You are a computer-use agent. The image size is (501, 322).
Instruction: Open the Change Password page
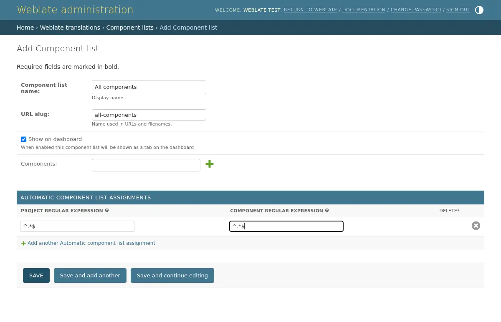click(x=416, y=10)
